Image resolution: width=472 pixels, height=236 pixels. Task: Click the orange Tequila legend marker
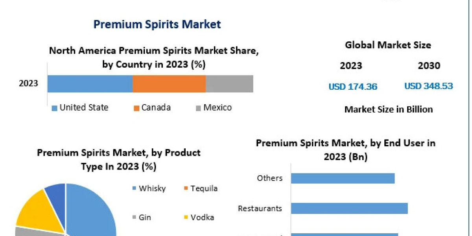[x=186, y=189]
